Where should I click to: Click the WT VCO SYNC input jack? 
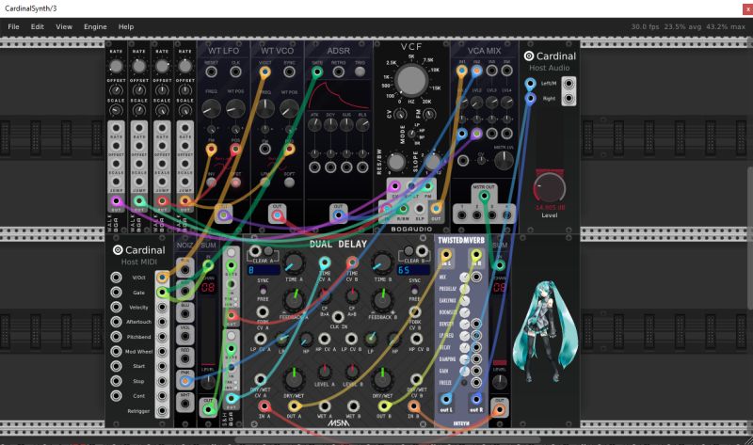coord(289,72)
